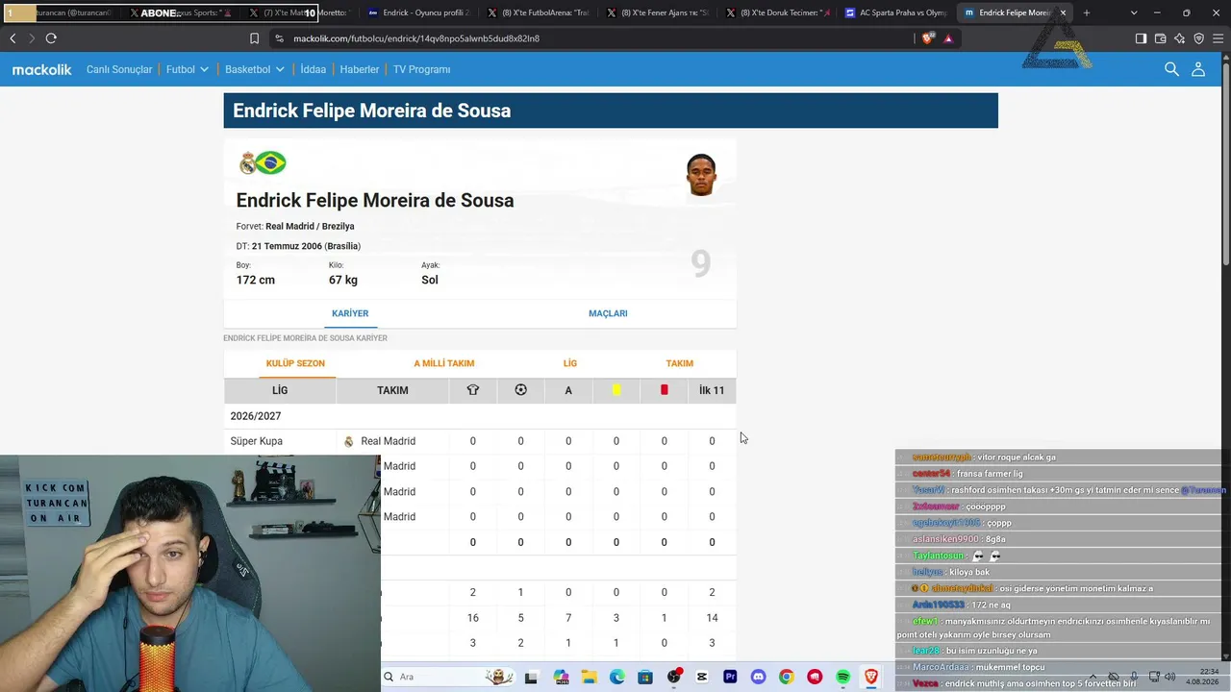Open the browser hamburger menu

(x=1218, y=38)
